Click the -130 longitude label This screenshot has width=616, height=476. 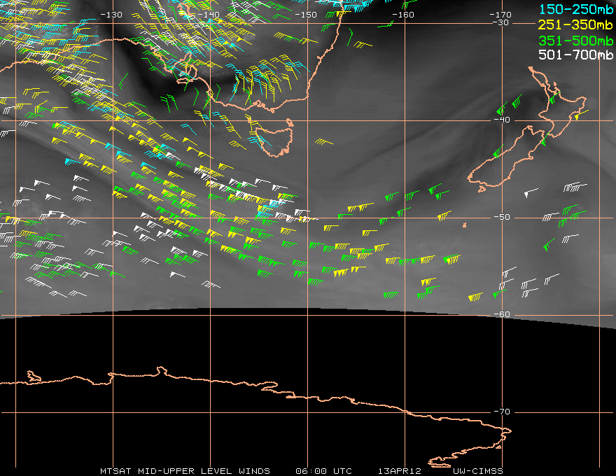point(111,15)
